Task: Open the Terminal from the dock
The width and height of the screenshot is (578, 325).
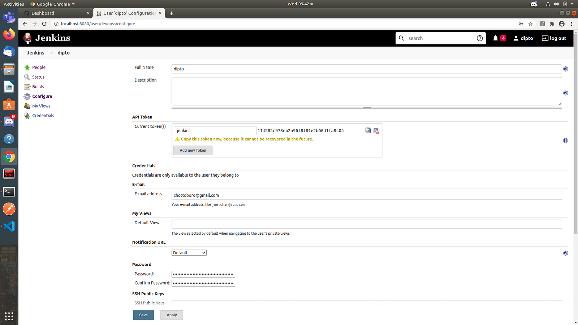Action: pyautogui.click(x=9, y=192)
